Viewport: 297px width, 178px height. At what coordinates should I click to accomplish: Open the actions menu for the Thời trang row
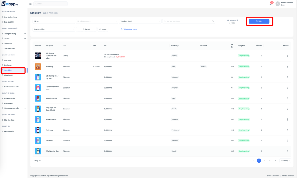pos(287,130)
